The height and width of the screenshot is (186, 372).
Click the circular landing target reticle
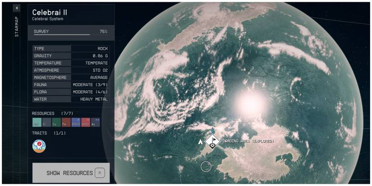point(206,167)
